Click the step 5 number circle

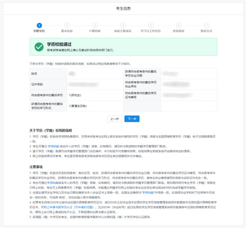151,25
